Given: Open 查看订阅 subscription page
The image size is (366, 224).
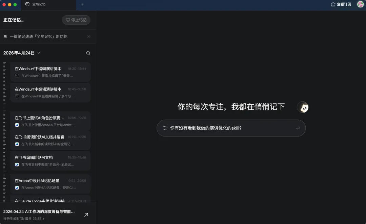Looking at the screenshot, I should [343, 4].
